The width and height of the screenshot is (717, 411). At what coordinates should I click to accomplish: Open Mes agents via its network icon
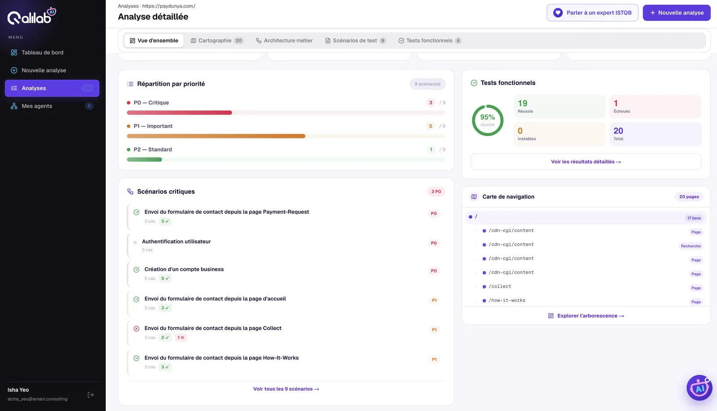click(14, 106)
